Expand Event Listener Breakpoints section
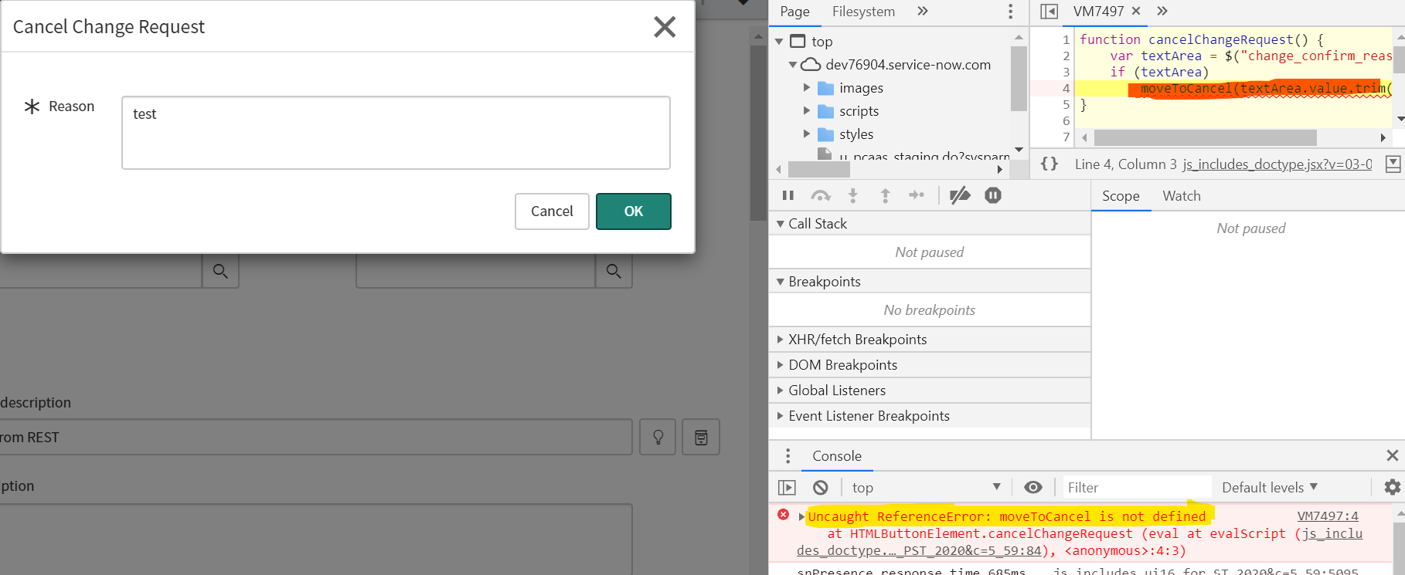The height and width of the screenshot is (575, 1405). [930, 416]
